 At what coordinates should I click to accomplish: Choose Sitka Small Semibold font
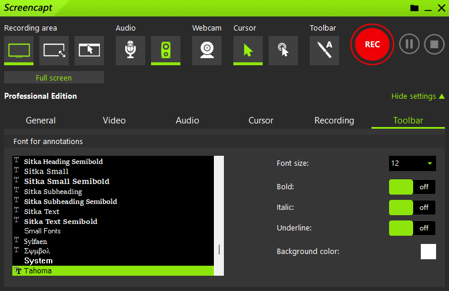point(113,181)
